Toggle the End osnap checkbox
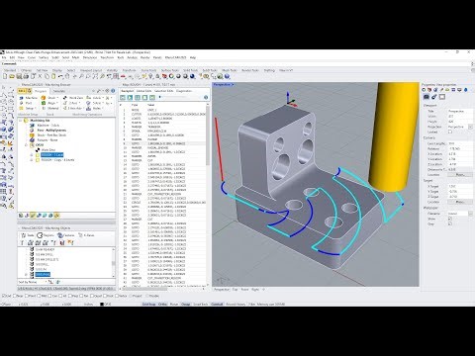 click(3, 296)
